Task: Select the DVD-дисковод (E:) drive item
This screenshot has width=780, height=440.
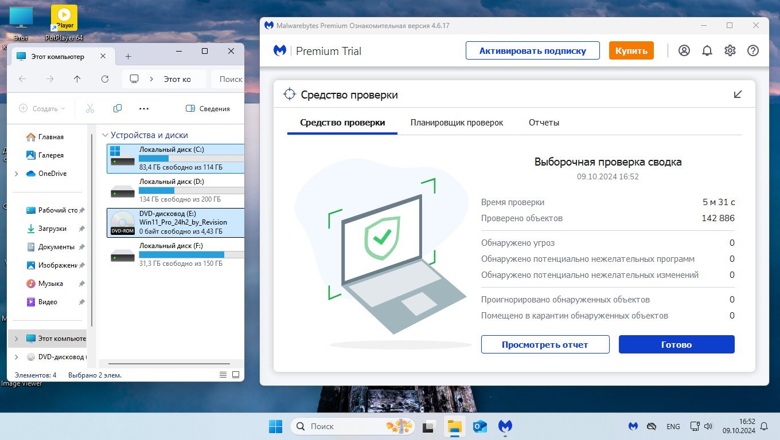Action: tap(175, 223)
